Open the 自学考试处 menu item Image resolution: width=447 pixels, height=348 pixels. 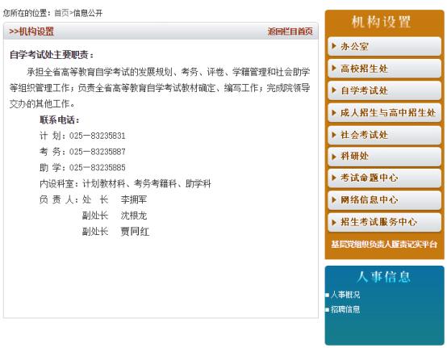385,90
